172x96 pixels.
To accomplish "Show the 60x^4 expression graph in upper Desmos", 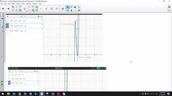I will (7, 30).
